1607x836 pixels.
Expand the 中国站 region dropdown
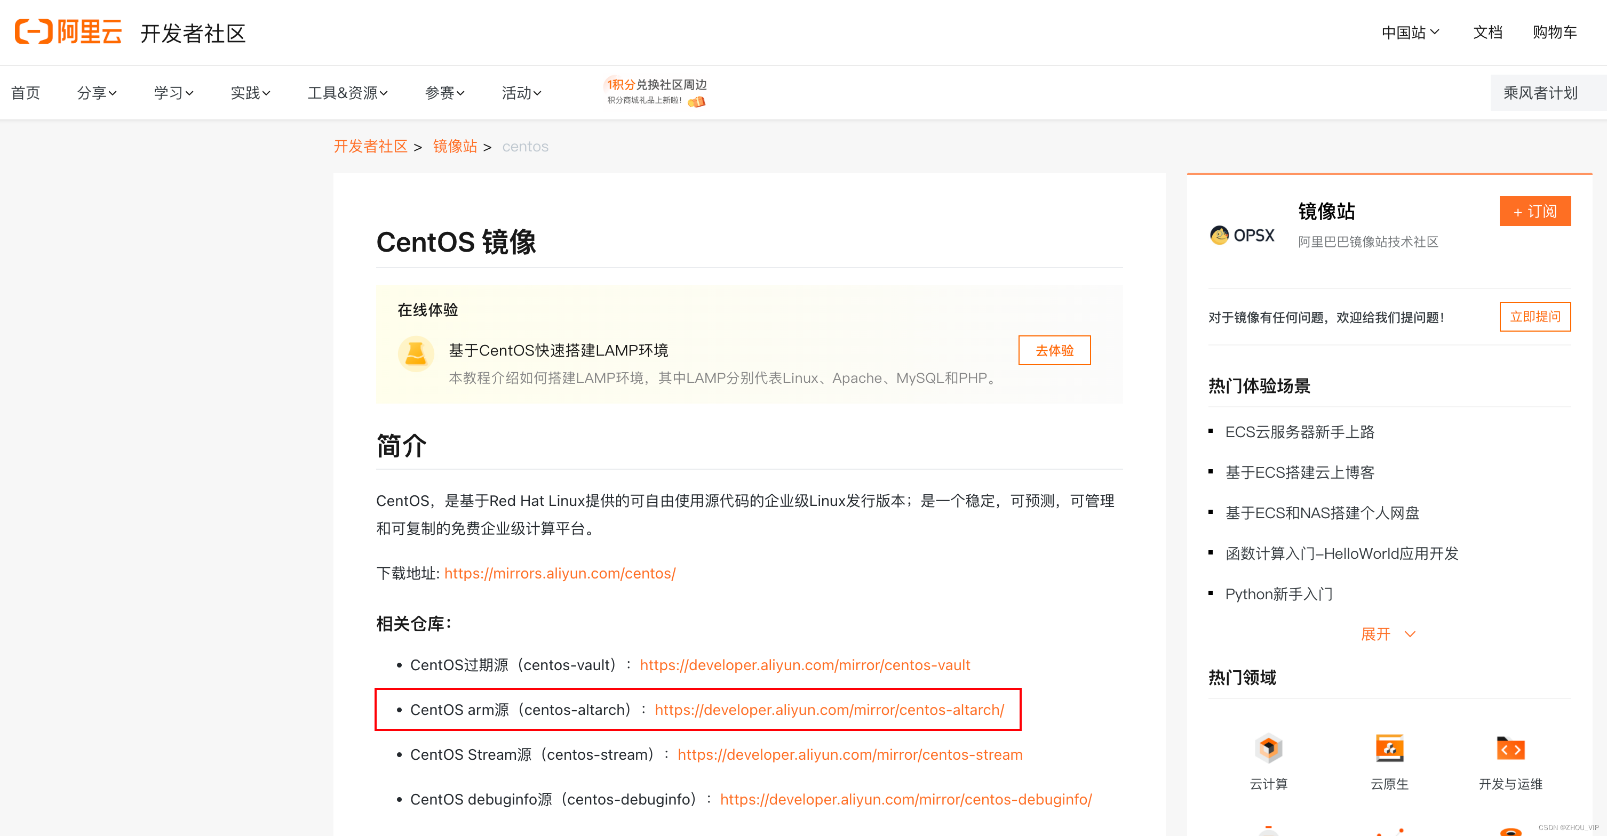(1410, 33)
